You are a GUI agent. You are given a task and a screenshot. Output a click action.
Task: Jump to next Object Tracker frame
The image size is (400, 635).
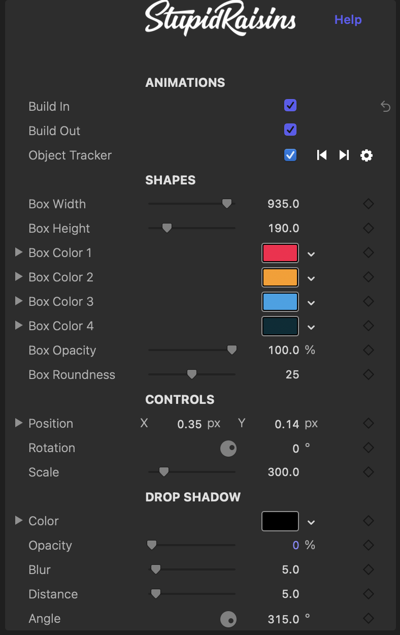tap(344, 155)
